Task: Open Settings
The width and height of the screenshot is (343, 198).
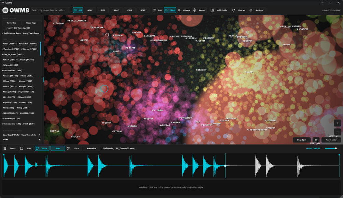Action: click(256, 10)
